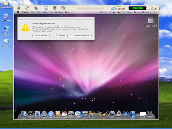
Task: Select the highlighted single-monitor view toggle
Action: pos(46,8)
